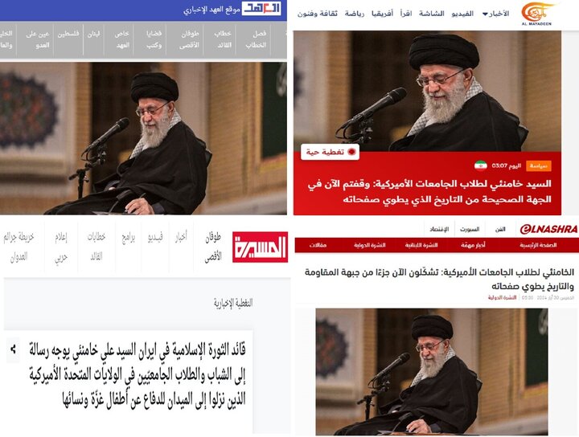Select the طوفان الأقصى tab on Al-Ahed
Screen dimensions: 579x437
coord(190,39)
